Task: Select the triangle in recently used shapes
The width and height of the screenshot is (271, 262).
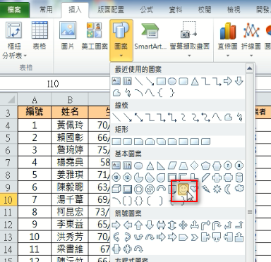Action: [x=195, y=82]
